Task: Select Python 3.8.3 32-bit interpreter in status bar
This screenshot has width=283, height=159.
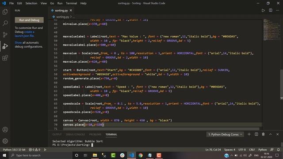Action: pyautogui.click(x=14, y=150)
